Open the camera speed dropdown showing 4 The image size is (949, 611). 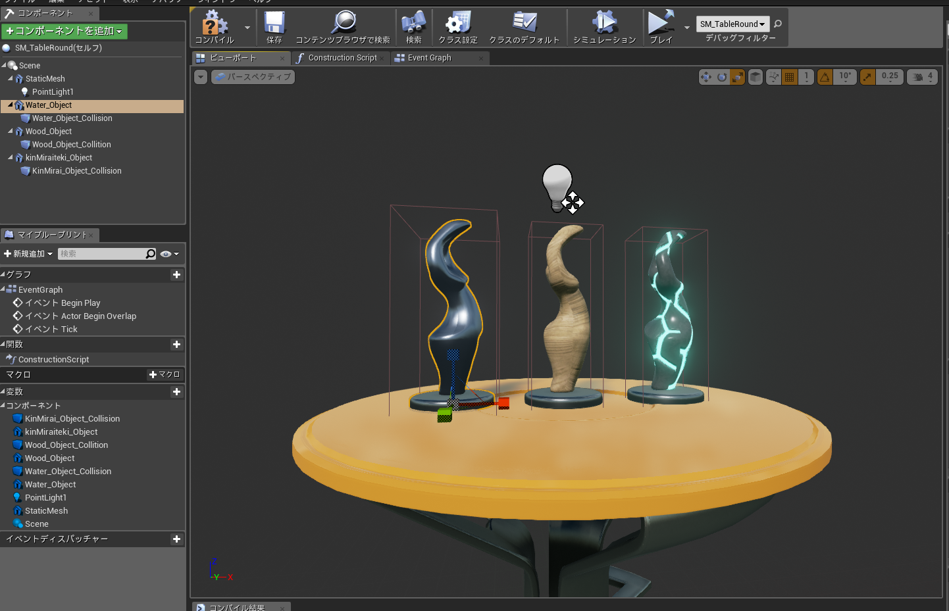tap(923, 77)
